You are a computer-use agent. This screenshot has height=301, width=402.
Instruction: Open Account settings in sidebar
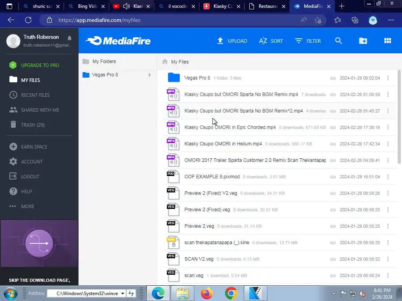pyautogui.click(x=26, y=161)
